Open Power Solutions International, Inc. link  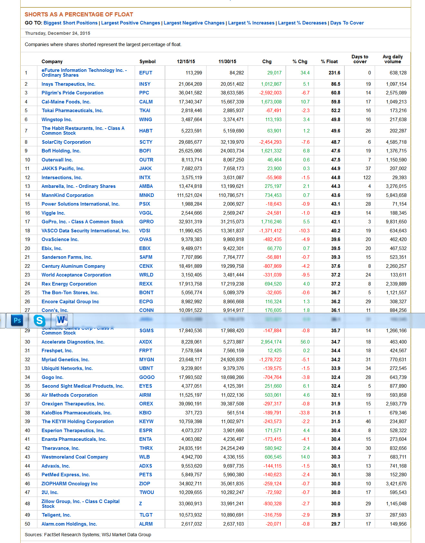pyautogui.click(x=81, y=204)
